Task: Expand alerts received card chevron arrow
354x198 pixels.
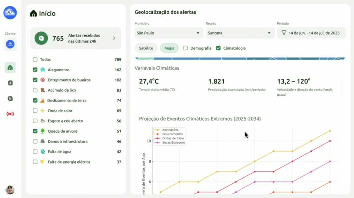Action: tap(114, 38)
